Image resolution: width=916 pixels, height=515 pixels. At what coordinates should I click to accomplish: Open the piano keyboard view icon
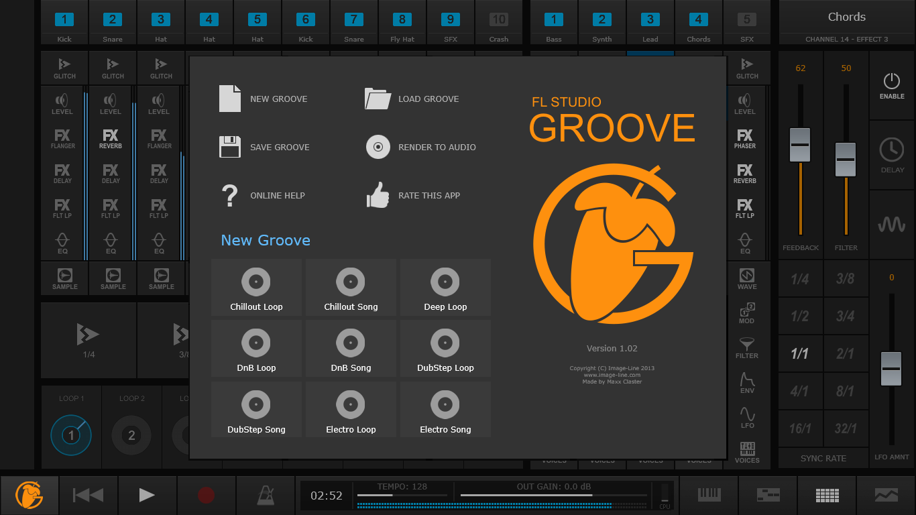(x=709, y=496)
